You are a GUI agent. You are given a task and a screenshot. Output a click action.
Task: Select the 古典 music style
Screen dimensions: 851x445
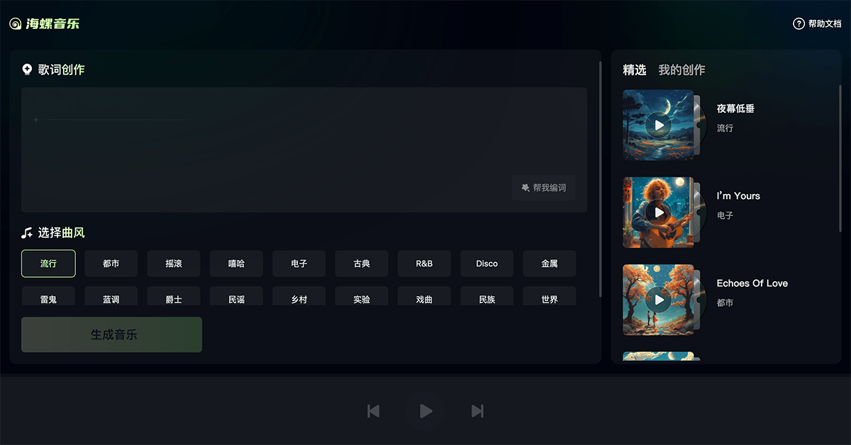362,263
